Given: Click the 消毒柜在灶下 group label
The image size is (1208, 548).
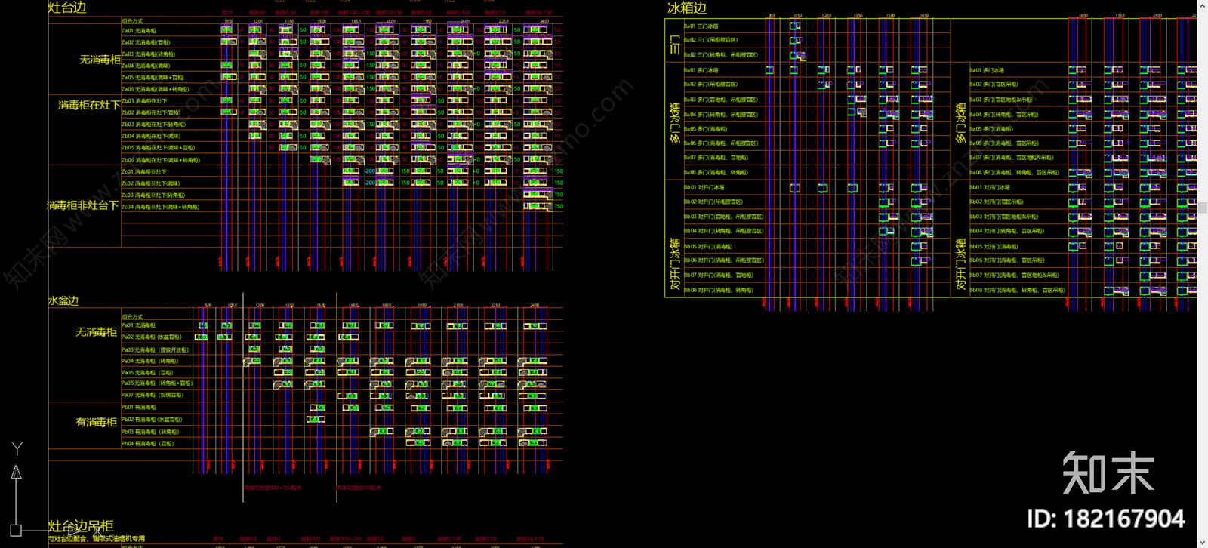Looking at the screenshot, I should (89, 106).
